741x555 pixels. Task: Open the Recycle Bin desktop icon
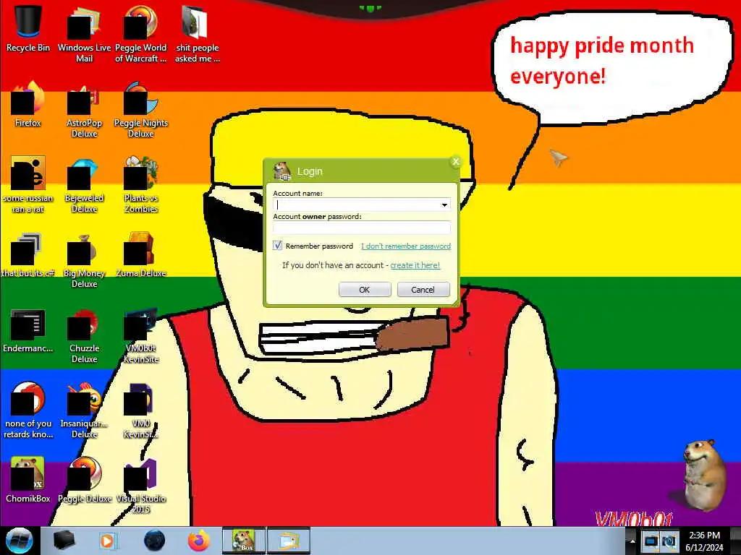click(x=28, y=28)
